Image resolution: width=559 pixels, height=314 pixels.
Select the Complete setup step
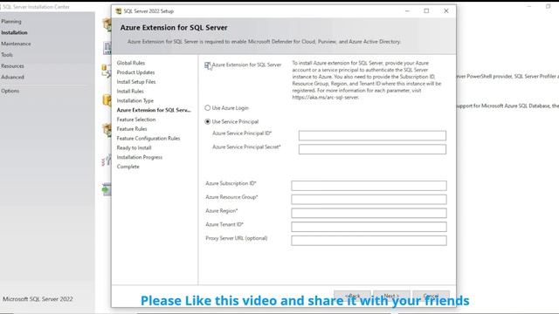click(x=128, y=167)
